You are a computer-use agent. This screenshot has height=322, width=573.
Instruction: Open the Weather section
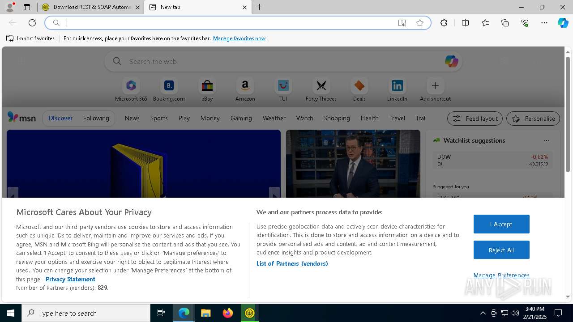pos(274,118)
